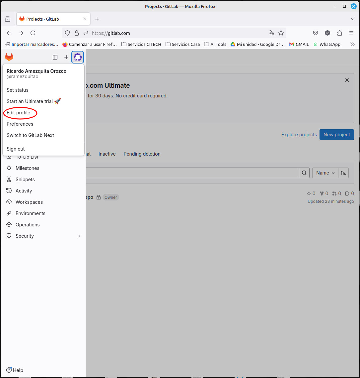Click the bookmark star in address bar
This screenshot has width=360, height=378.
click(x=281, y=33)
